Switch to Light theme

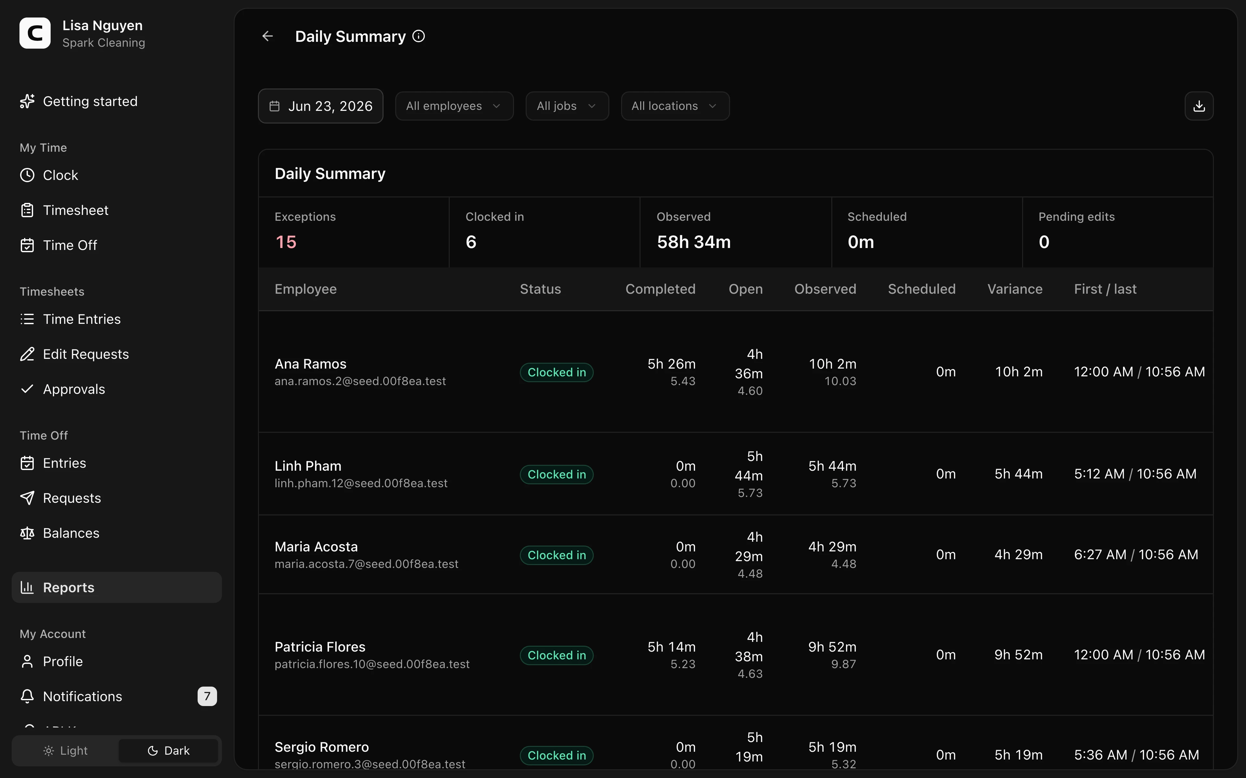click(66, 751)
